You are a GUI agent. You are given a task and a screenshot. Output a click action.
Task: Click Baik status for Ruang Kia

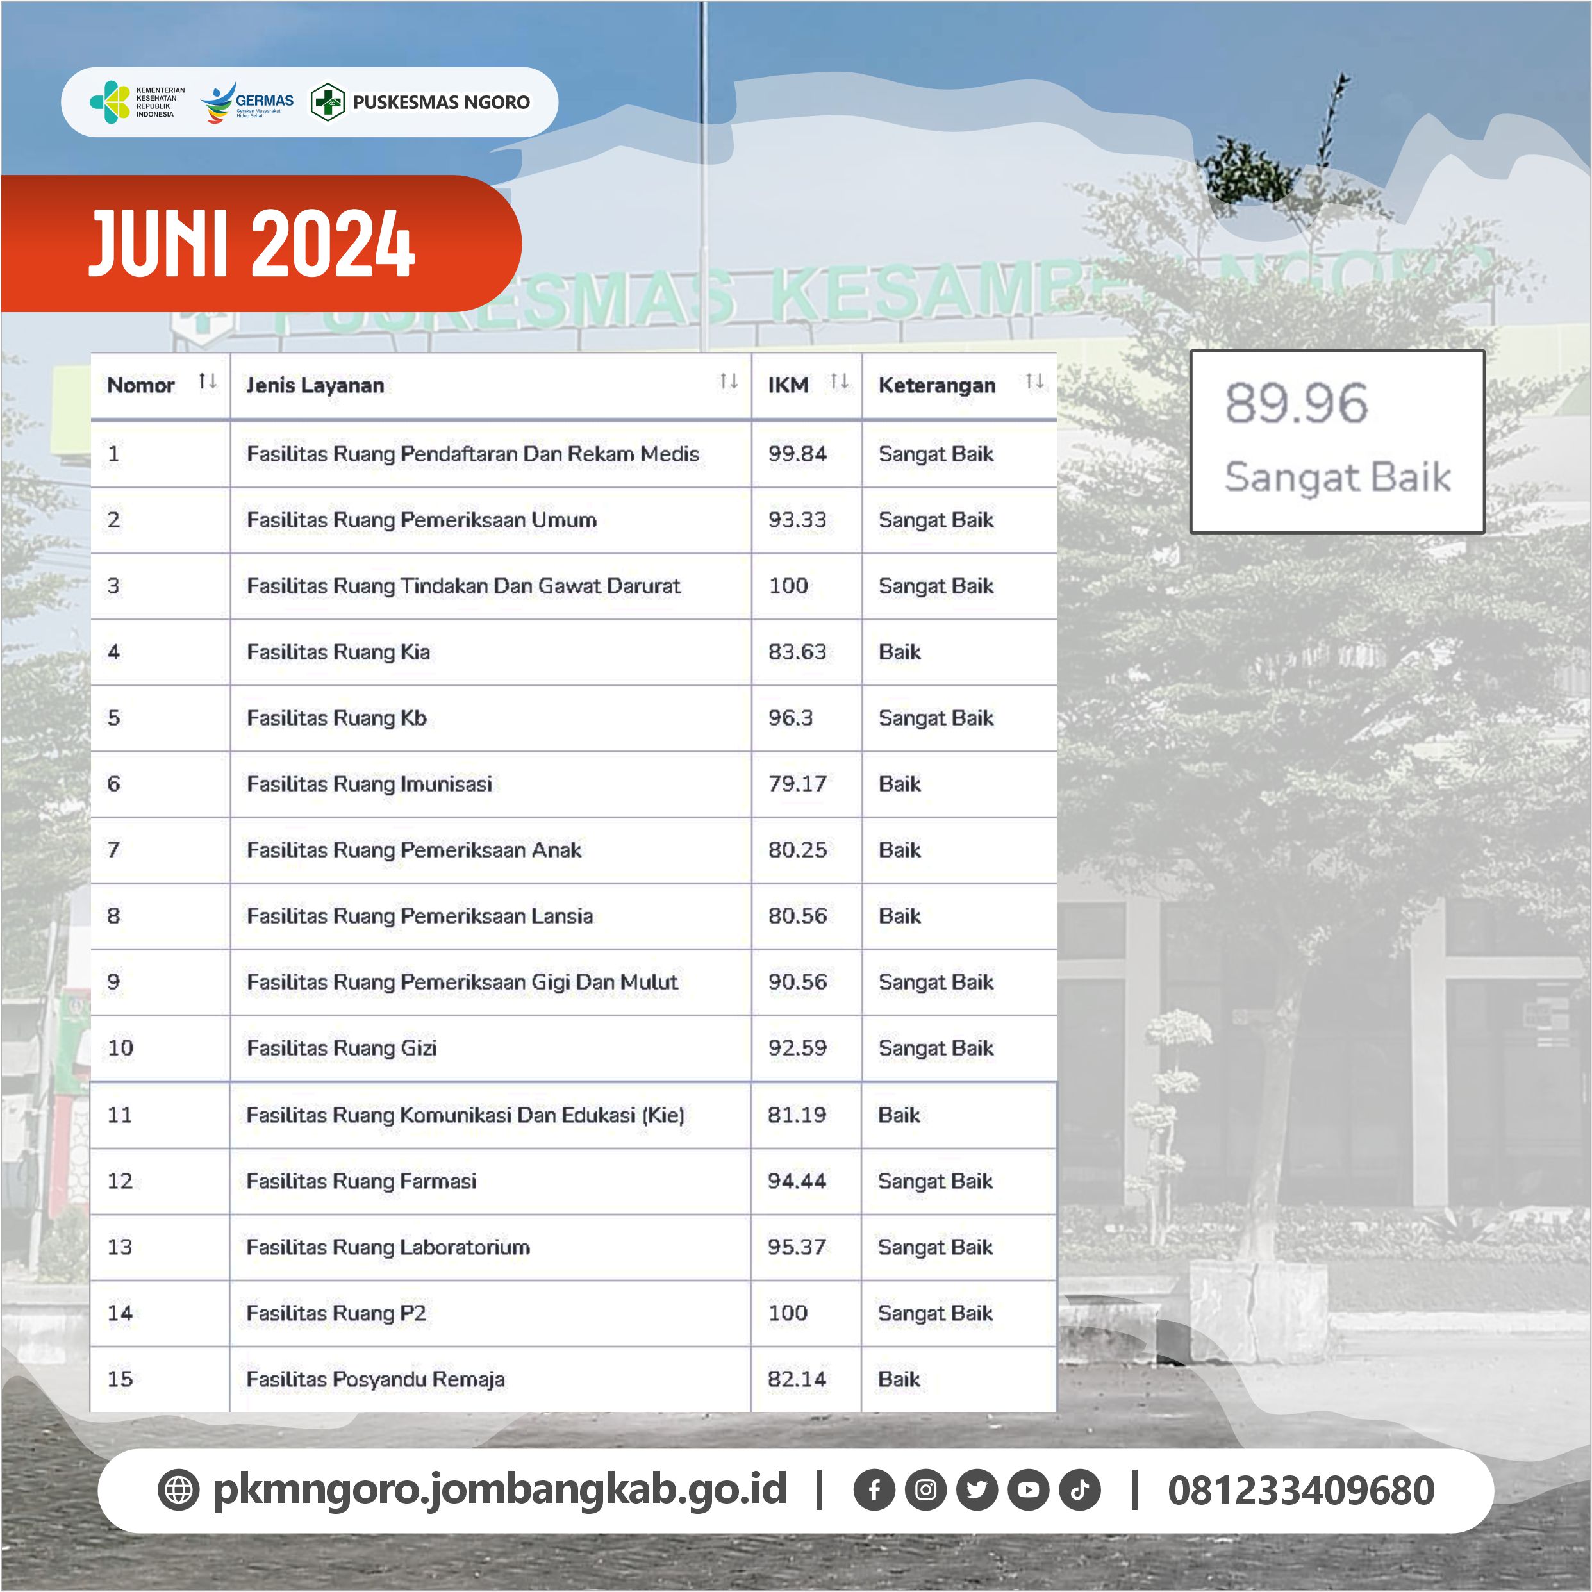click(900, 652)
